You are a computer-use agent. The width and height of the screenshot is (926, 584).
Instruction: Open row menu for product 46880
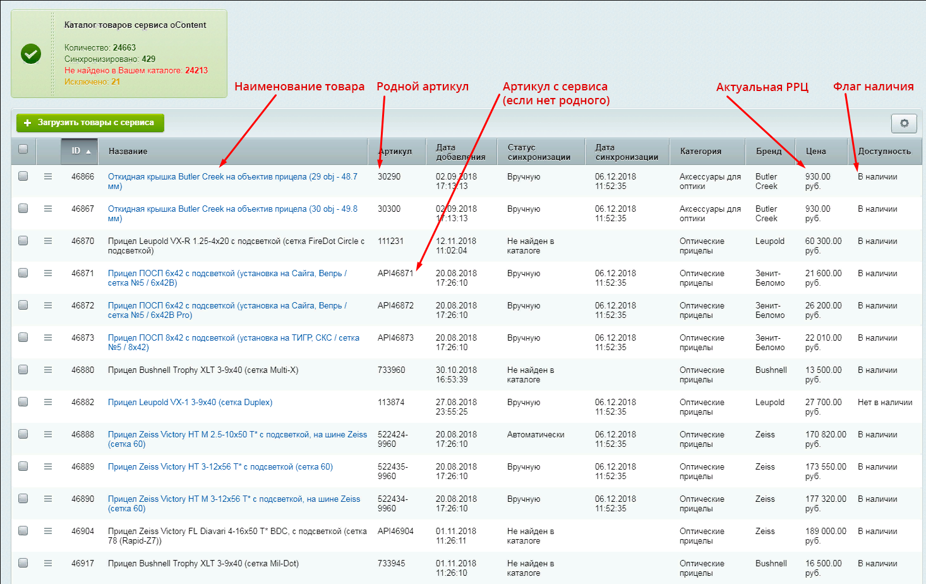48,370
